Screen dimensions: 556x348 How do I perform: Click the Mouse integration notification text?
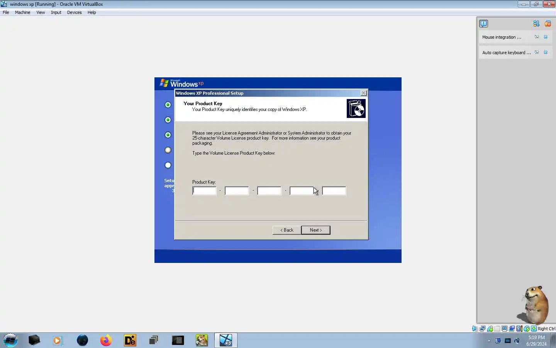[x=502, y=37]
